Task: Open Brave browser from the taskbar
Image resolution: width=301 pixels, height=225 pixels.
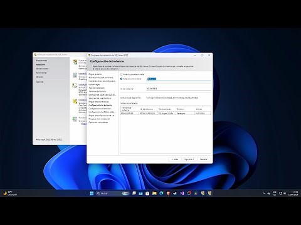Action: tap(168, 193)
